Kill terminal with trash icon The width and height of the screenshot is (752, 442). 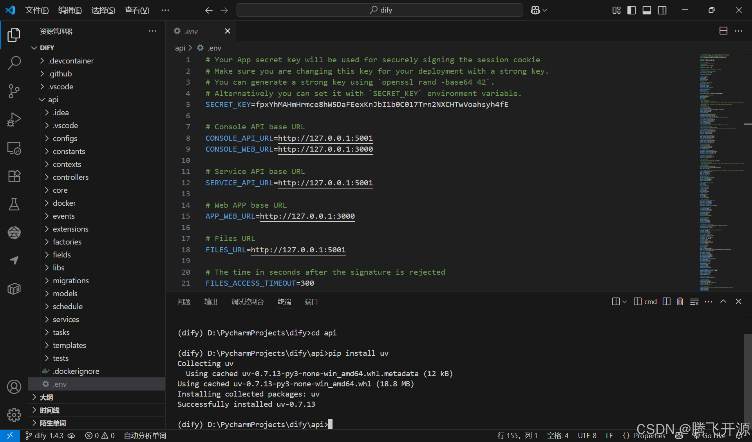[680, 301]
